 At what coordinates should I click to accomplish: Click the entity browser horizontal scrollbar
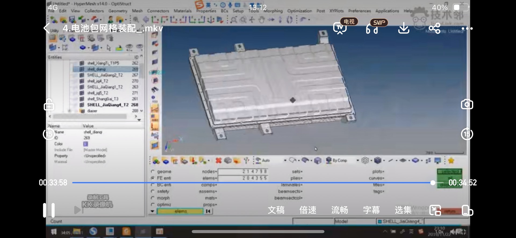click(90, 116)
